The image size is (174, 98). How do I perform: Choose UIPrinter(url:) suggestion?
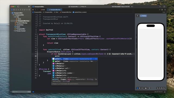(x=74, y=68)
